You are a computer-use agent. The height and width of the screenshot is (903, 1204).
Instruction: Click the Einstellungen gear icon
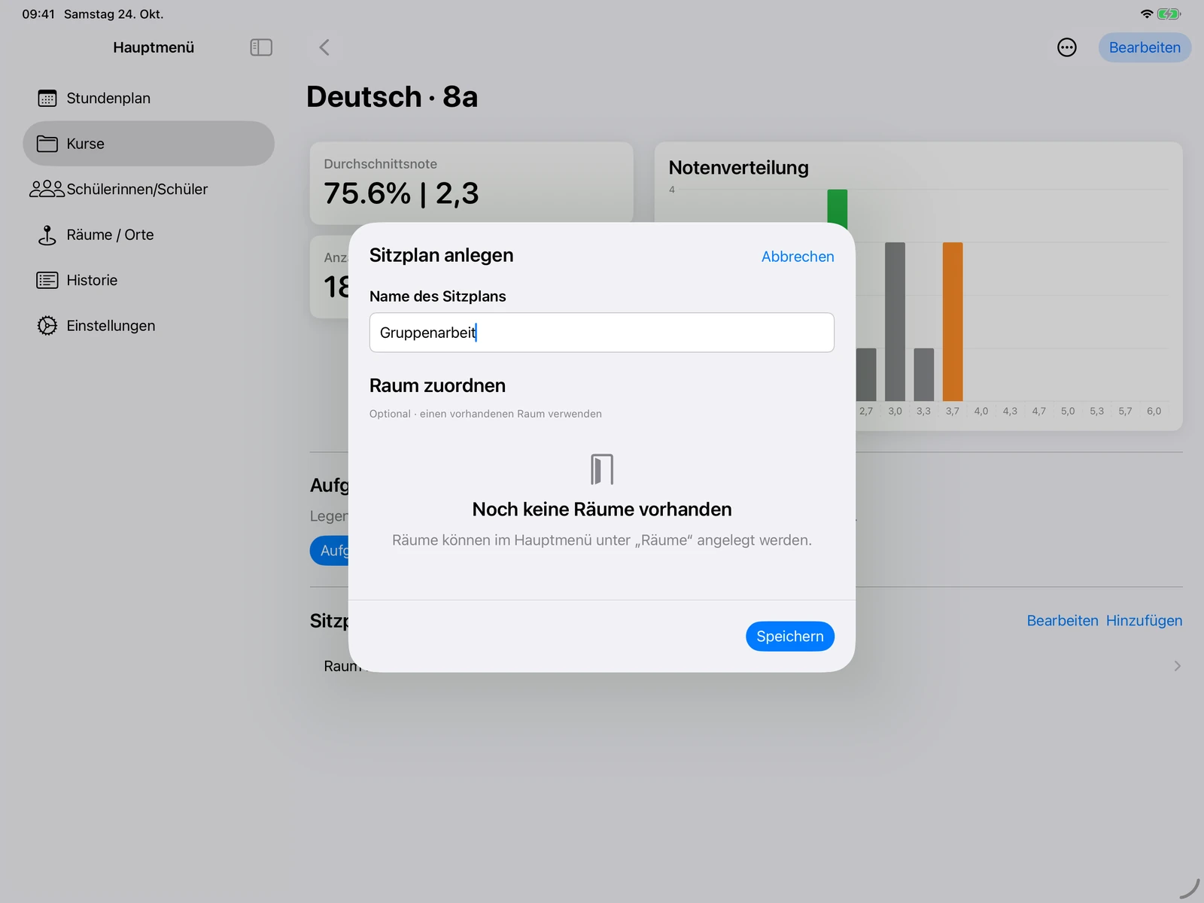[47, 326]
